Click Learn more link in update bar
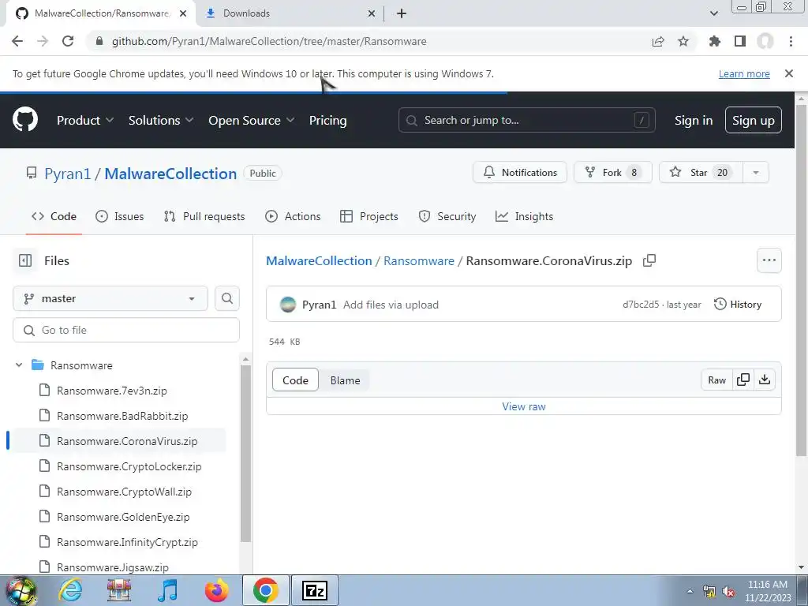 pos(744,73)
